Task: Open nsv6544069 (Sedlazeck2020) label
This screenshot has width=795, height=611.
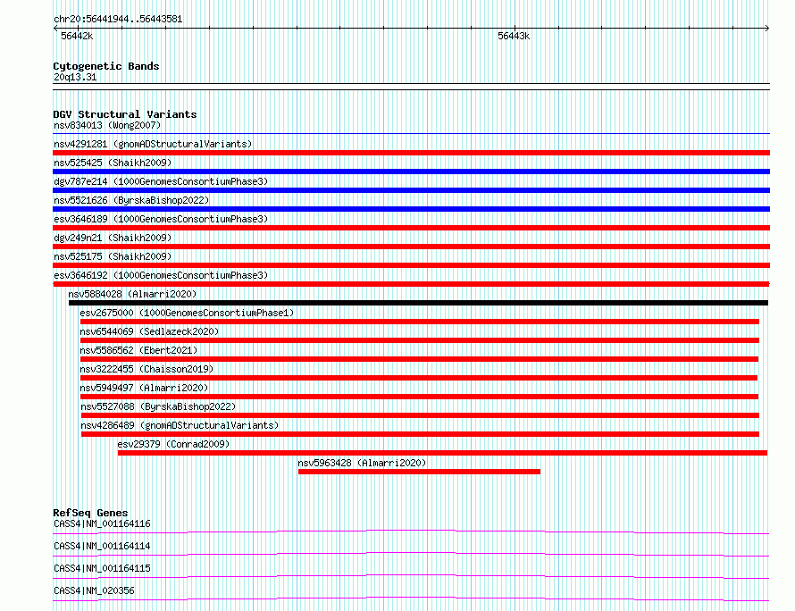Action: (149, 331)
